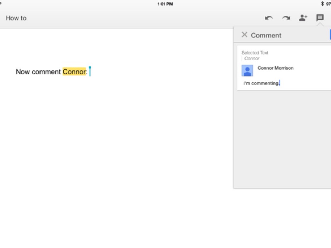Tap the words Now comment in document
Image resolution: width=331 pixels, height=248 pixels.
pyautogui.click(x=38, y=72)
